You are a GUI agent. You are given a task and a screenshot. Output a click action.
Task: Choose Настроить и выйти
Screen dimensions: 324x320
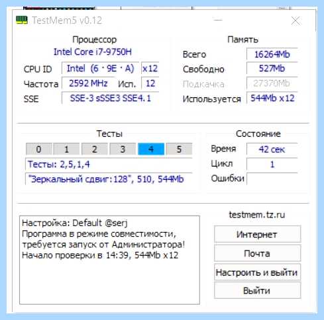[257, 272]
